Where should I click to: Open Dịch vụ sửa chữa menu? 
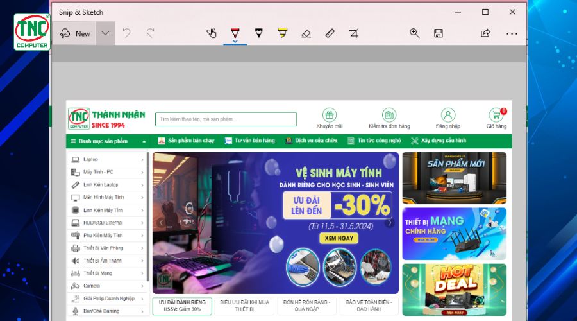coord(312,141)
